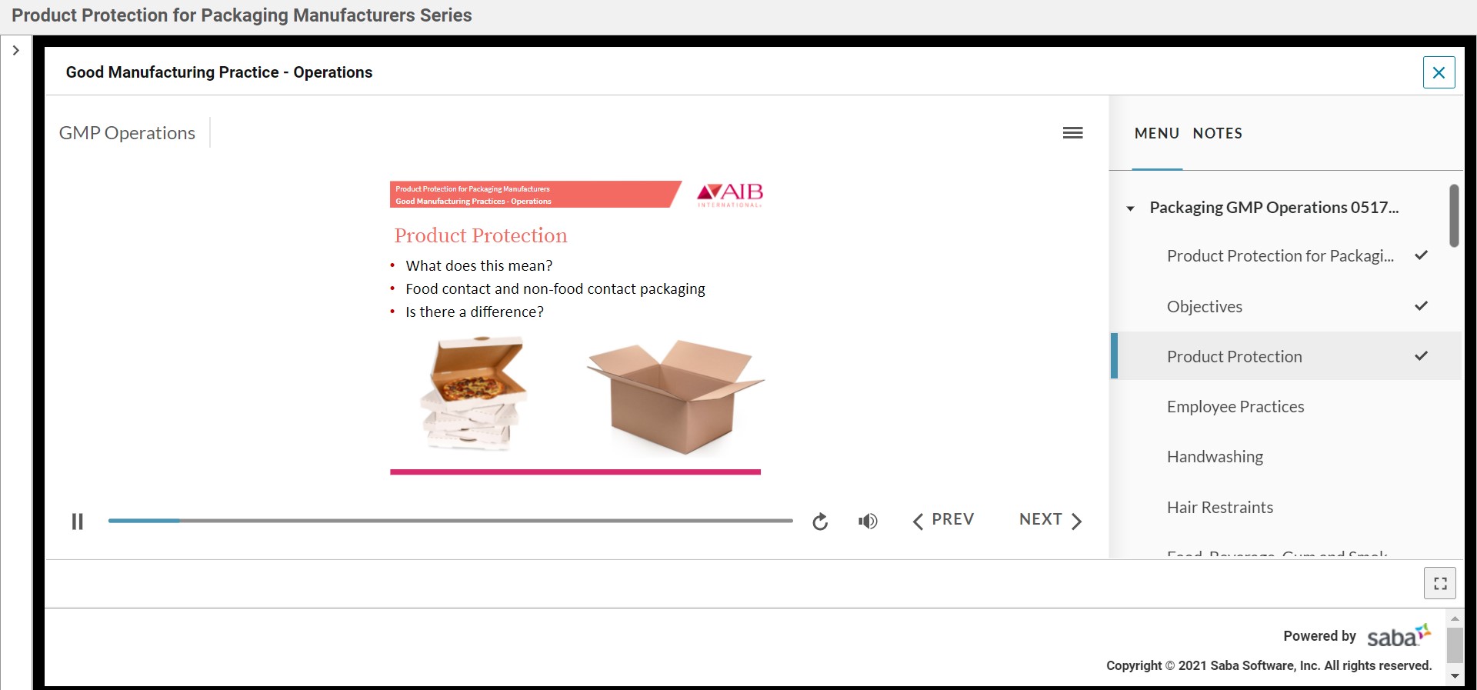Click the checkmark beside Product Protection
This screenshot has width=1477, height=690.
1421,355
